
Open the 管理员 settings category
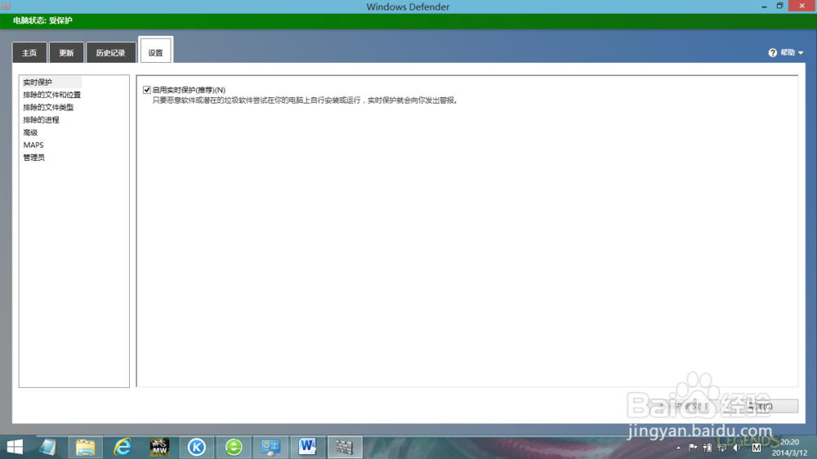click(33, 158)
